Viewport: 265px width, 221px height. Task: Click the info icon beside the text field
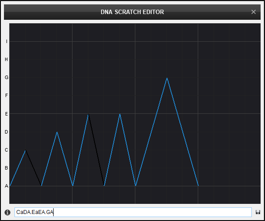pos(7,212)
